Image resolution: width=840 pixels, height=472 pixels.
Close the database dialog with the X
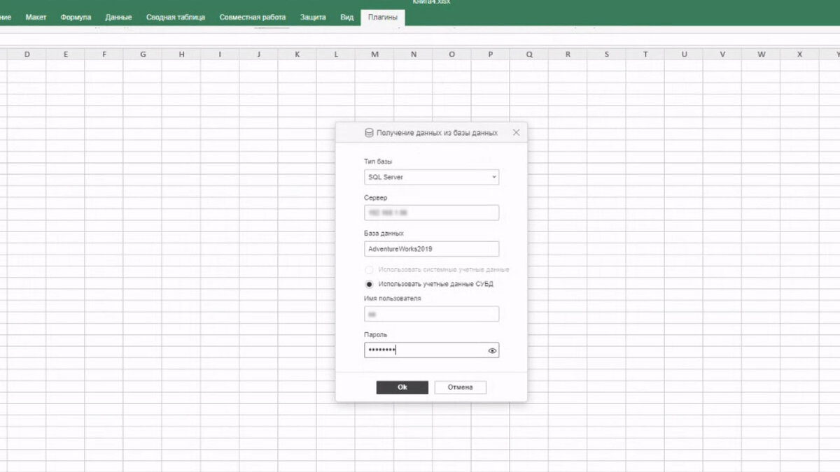point(517,132)
